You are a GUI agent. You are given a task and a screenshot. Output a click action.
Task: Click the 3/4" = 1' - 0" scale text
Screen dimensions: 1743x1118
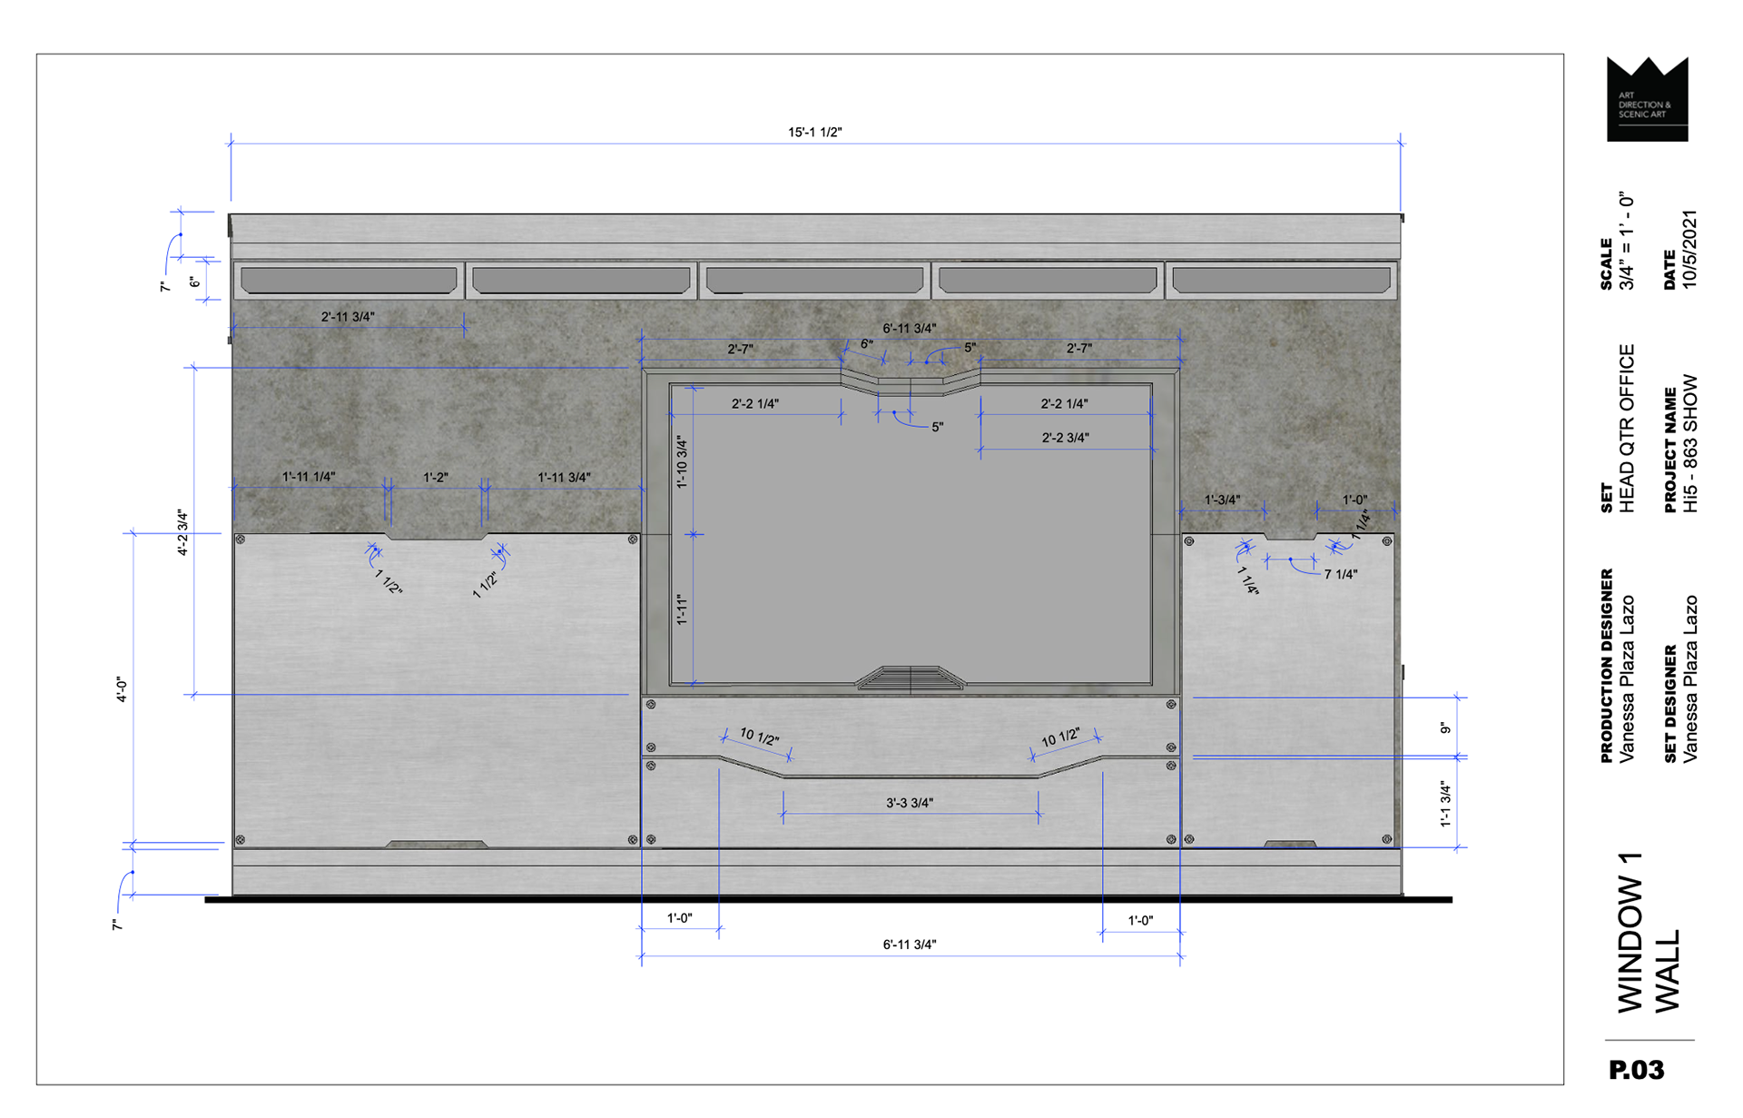coord(1627,242)
